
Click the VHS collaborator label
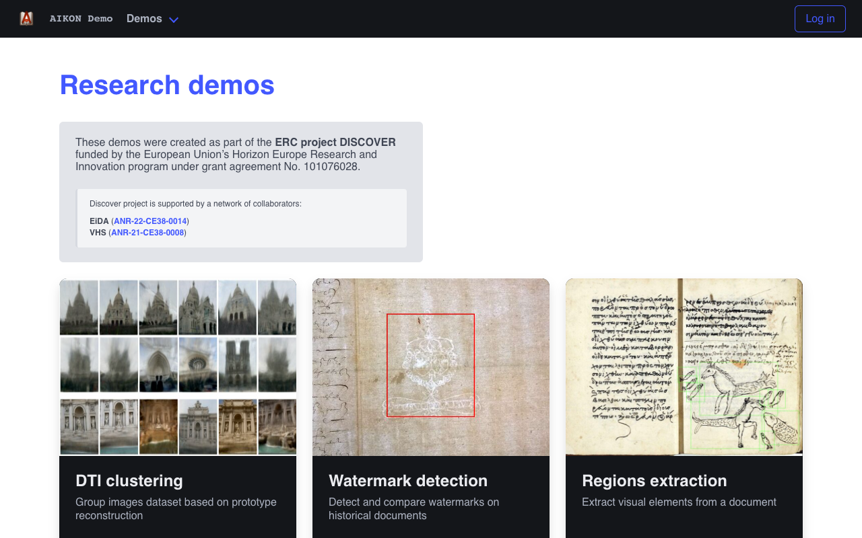pos(98,233)
